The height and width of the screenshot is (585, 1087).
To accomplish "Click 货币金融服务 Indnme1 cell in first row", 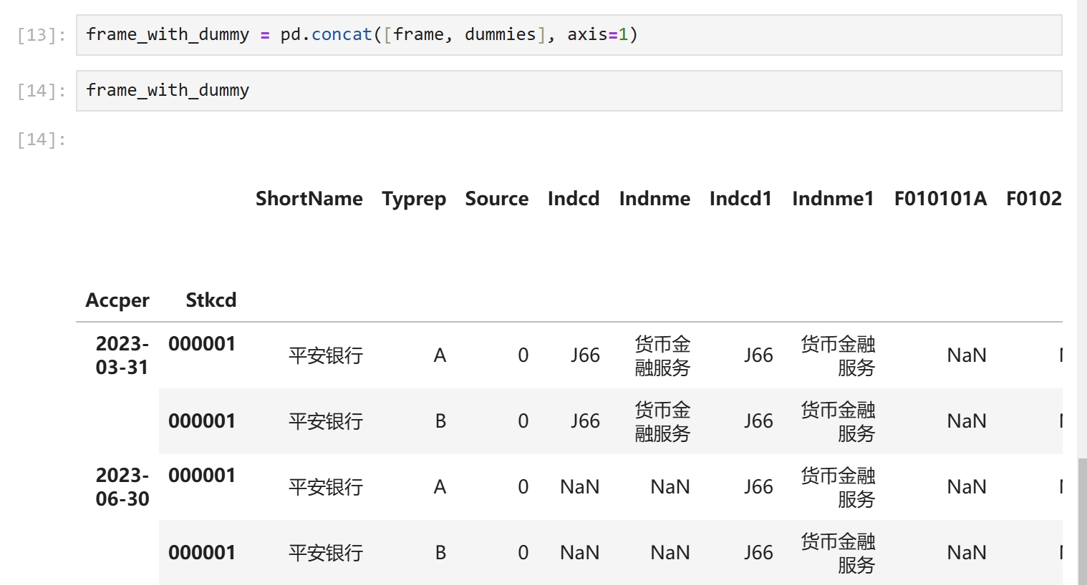I will pos(838,355).
